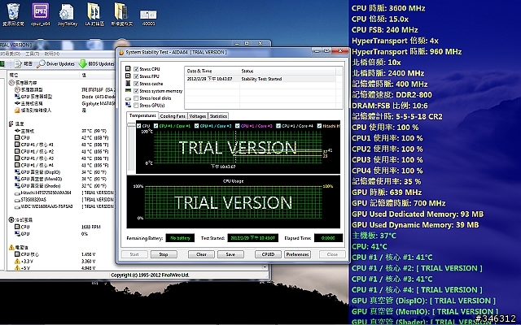Click the cooling fans group icon
Viewport: 521px width, 325px height.
tap(11, 219)
